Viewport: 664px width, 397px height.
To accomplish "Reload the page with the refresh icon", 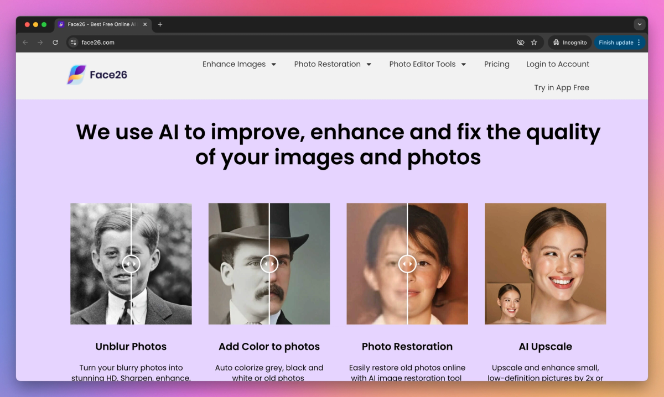I will 55,43.
